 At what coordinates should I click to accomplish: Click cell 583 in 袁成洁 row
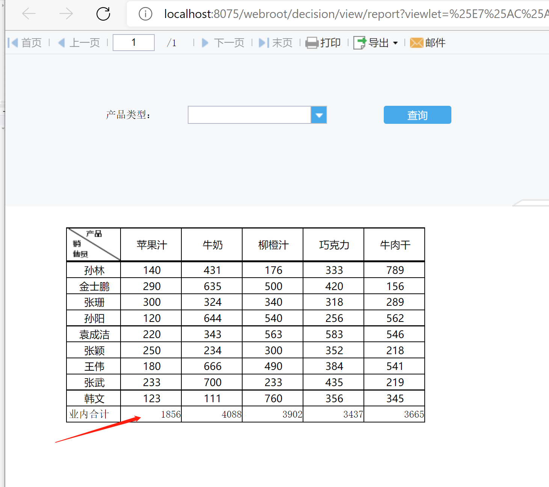coord(333,334)
